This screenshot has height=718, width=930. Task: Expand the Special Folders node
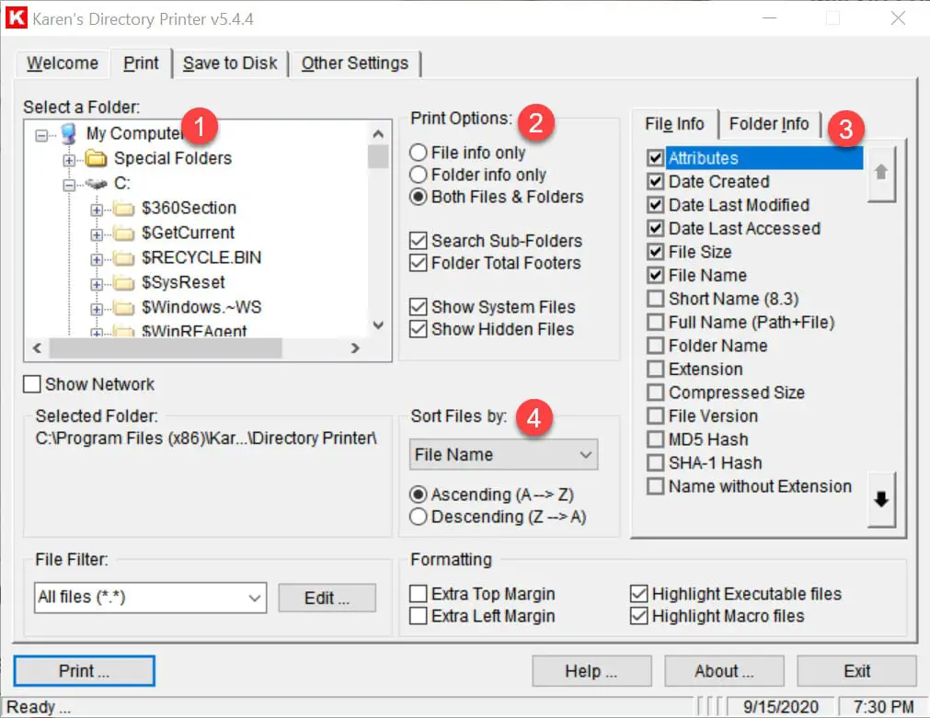(x=69, y=160)
